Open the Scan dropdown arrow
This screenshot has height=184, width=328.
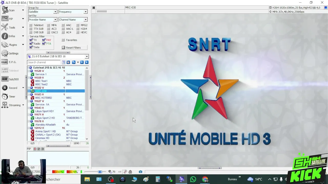23,10
